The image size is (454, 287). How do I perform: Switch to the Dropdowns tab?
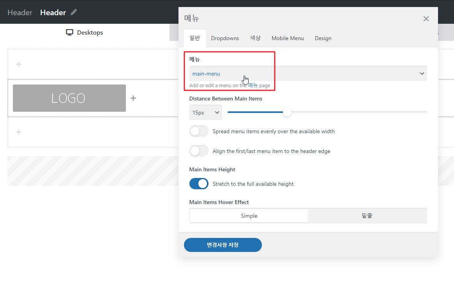(225, 38)
